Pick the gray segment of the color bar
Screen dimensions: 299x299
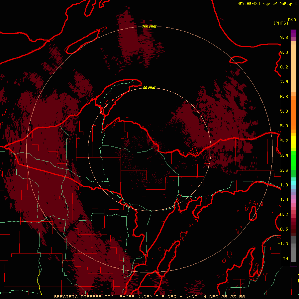pos(293,253)
